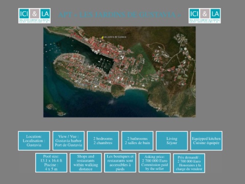
Task: Click the small cloud in the bay
Action: click(112, 102)
